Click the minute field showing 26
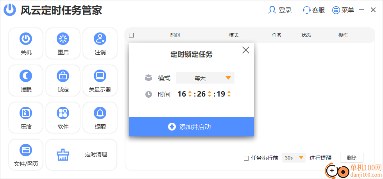The height and width of the screenshot is (179, 383). 201,94
